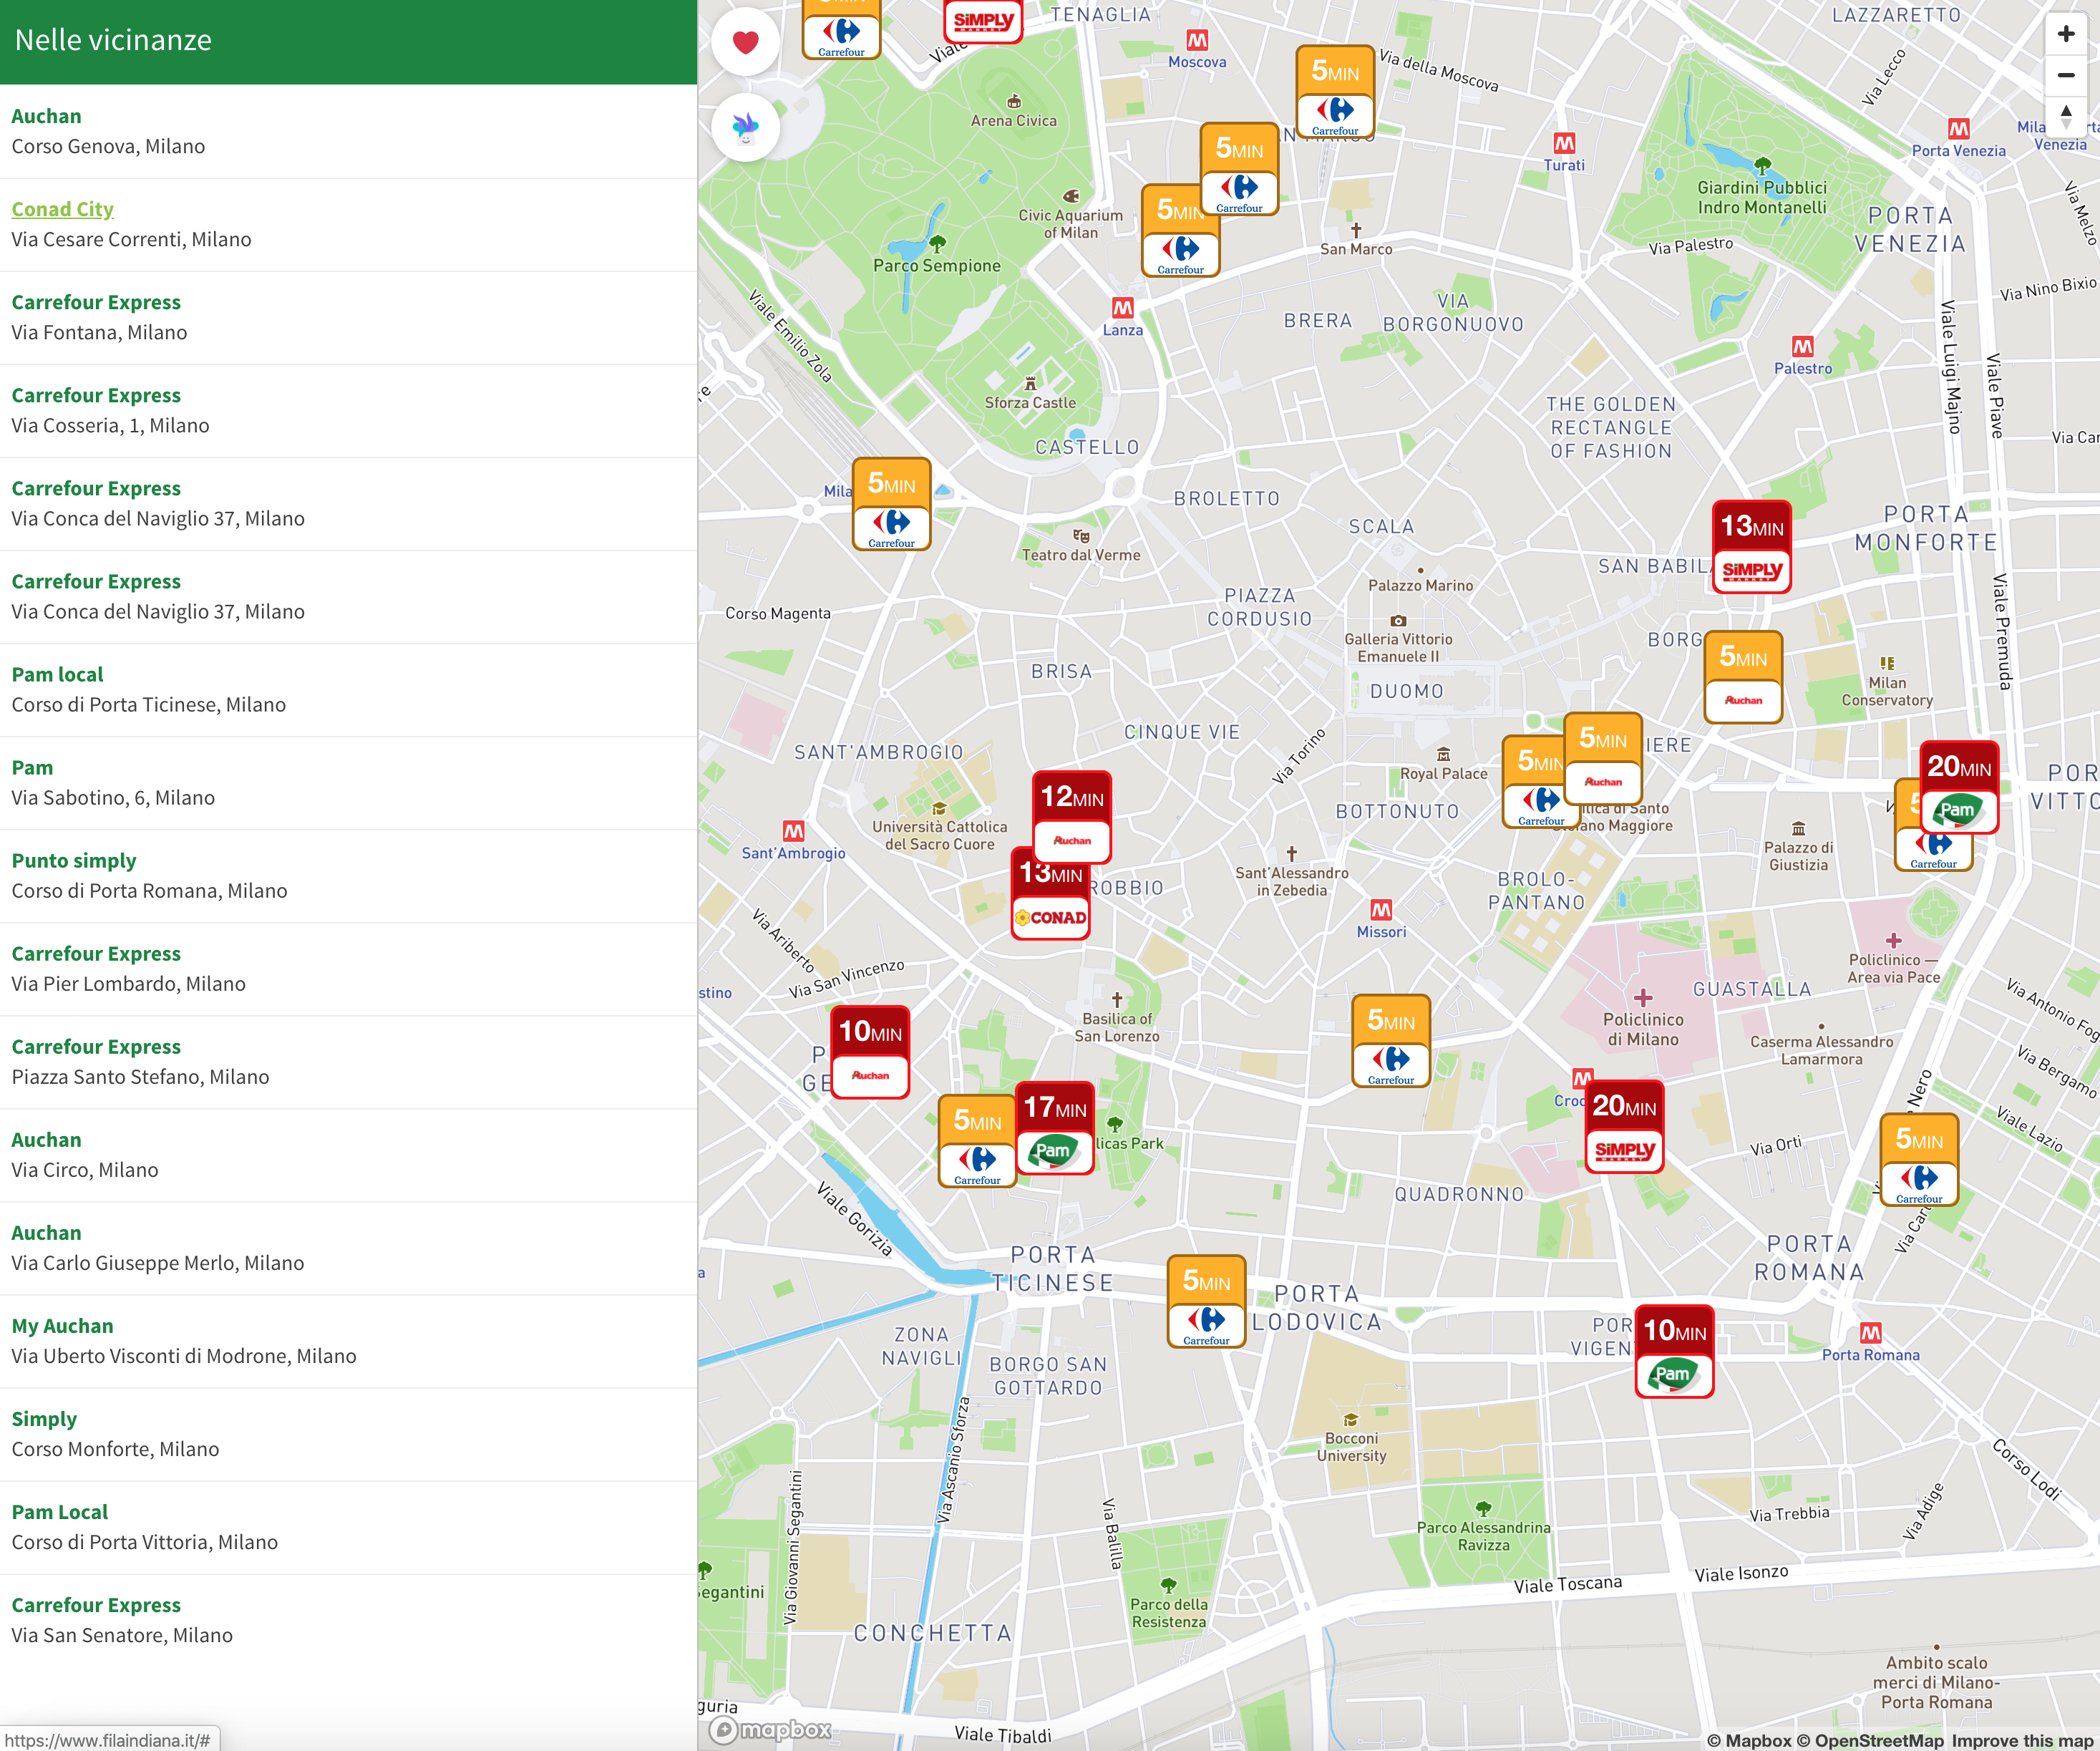Image resolution: width=2100 pixels, height=1751 pixels.
Task: Select the 13 min Simply marker near San Babila
Action: pyautogui.click(x=1751, y=547)
